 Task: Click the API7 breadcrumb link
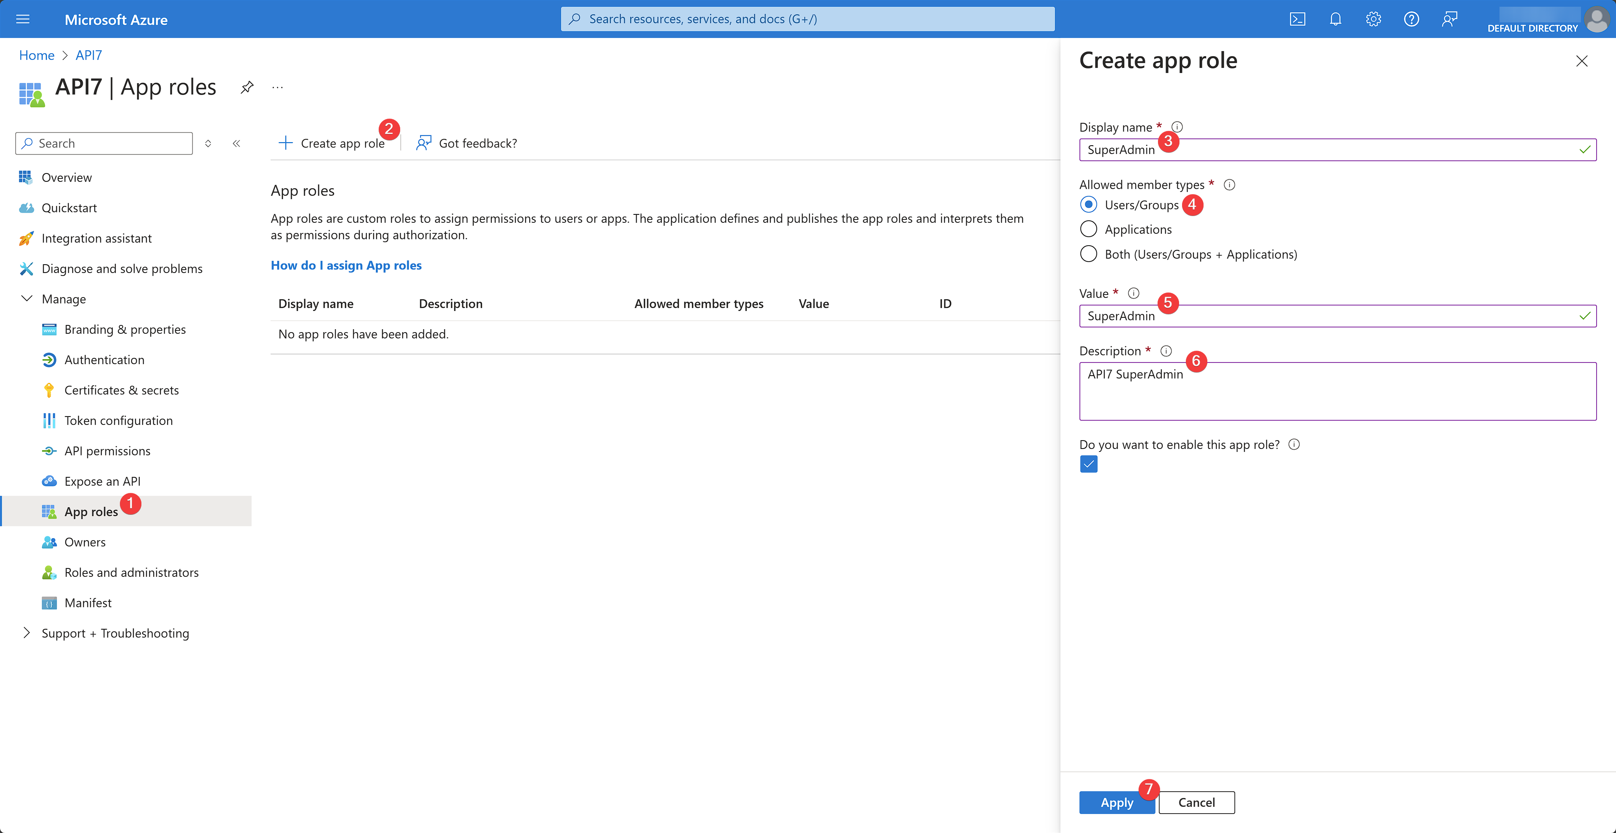tap(89, 55)
